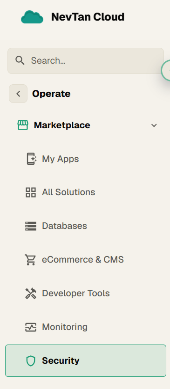This screenshot has width=170, height=389.
Task: Select the highlighted Security item
Action: pyautogui.click(x=86, y=361)
